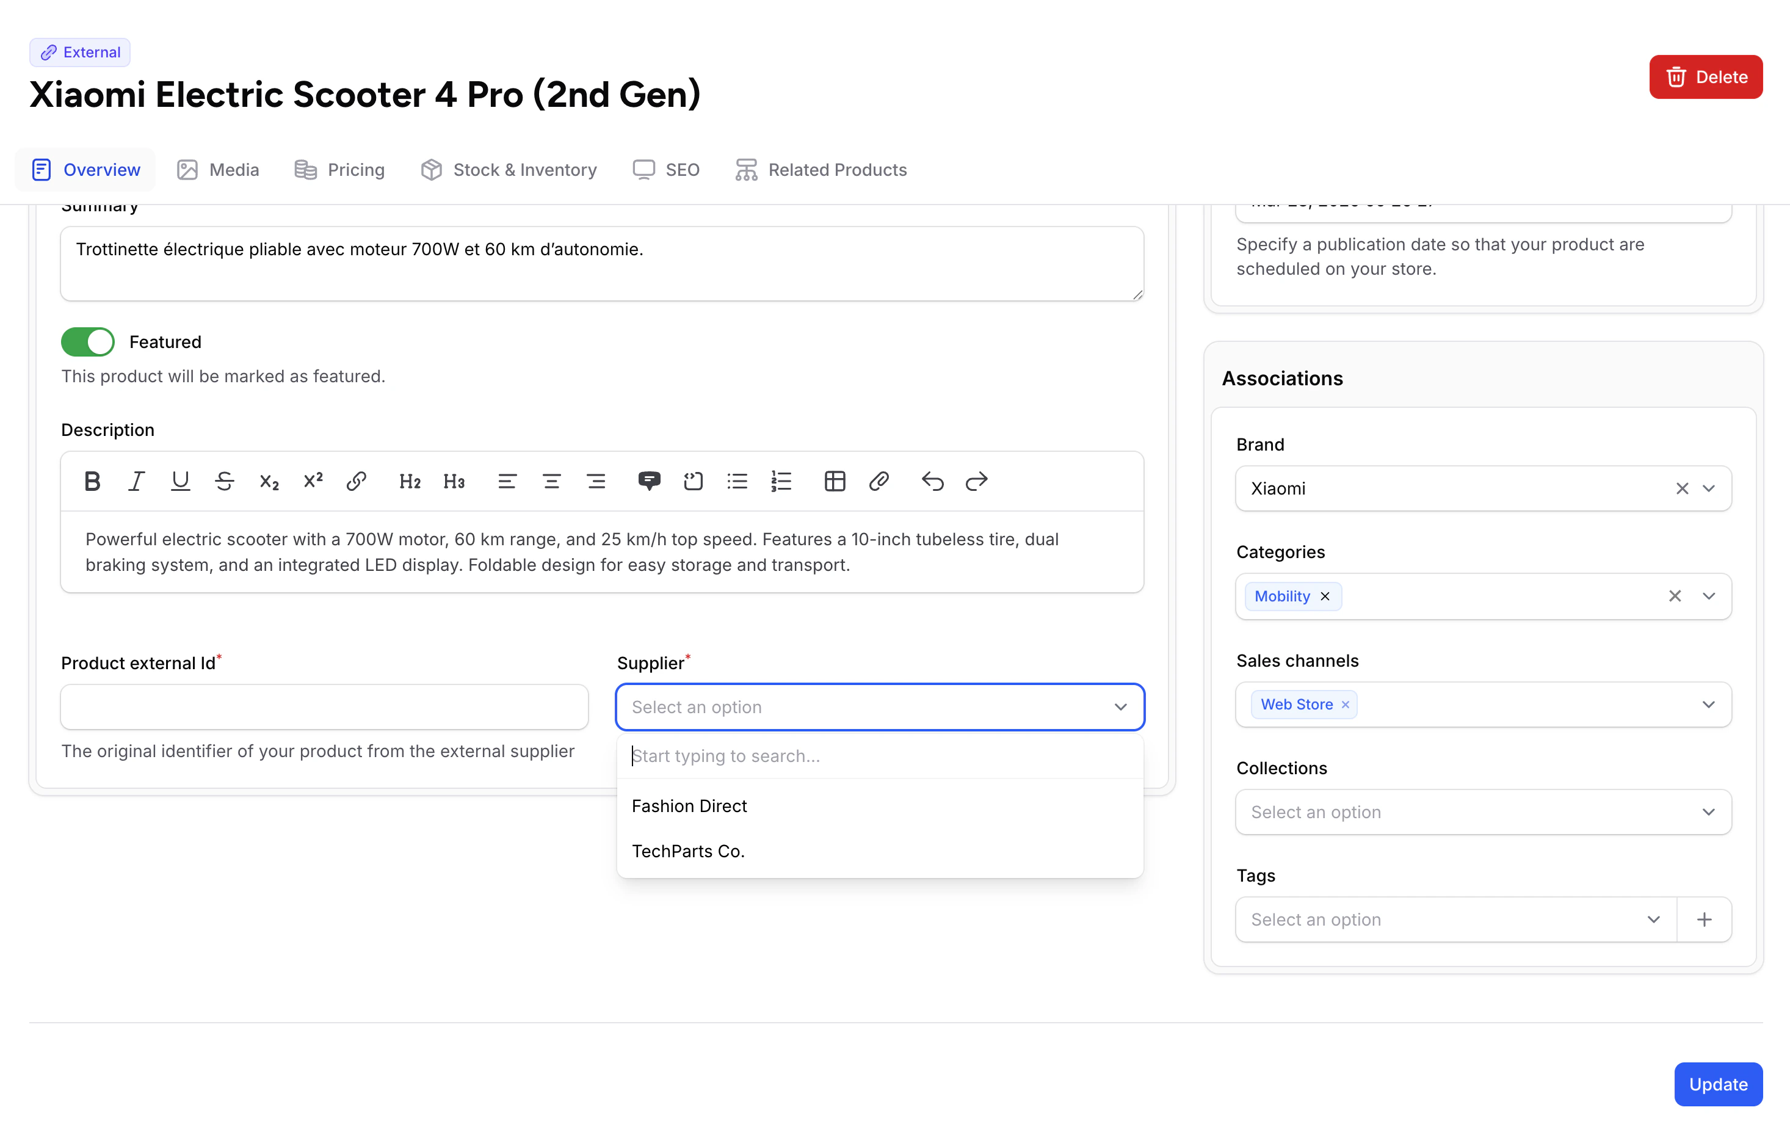
Task: Apply Heading 2 style in the editor
Action: click(410, 481)
